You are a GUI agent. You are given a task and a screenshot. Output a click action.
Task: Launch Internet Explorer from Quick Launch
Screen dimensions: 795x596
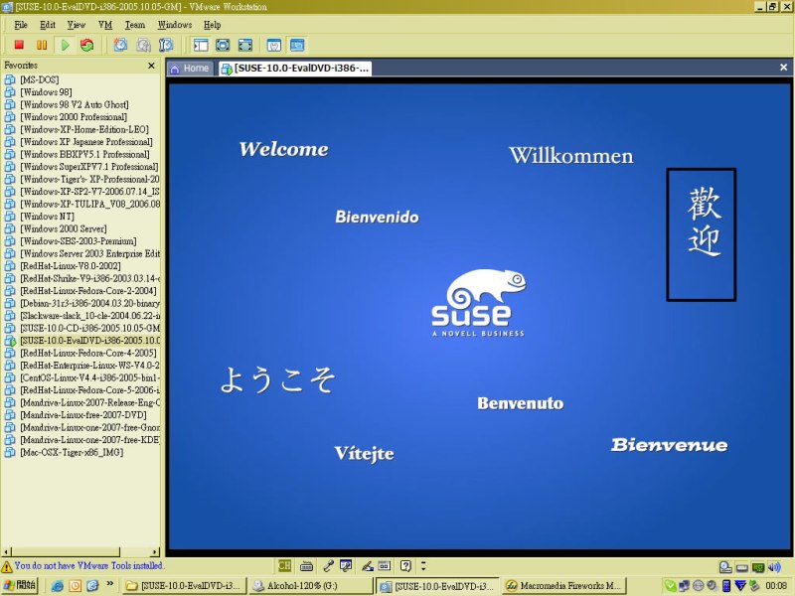point(58,586)
